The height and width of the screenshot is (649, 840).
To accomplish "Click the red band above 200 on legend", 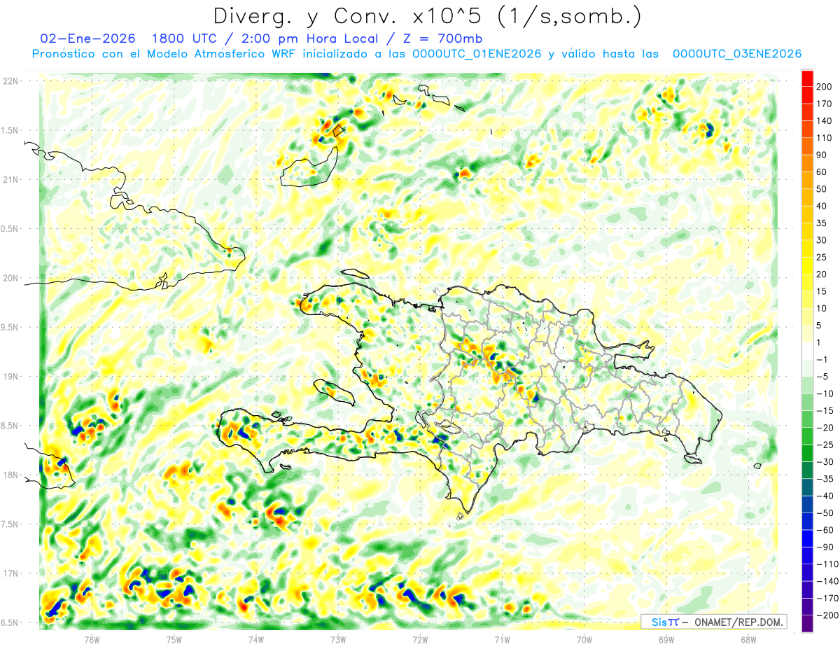I will tap(807, 78).
